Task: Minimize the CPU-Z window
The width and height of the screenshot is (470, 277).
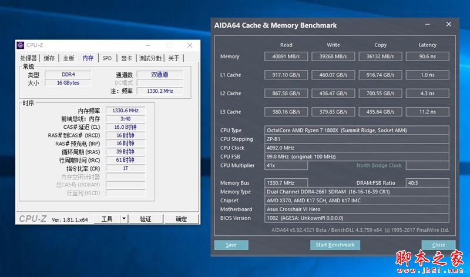Action: tap(148, 45)
